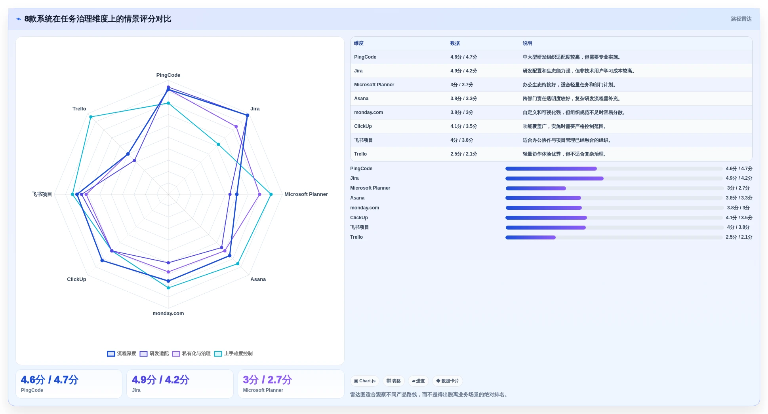Click the Asana radar axis label
Screen dimensions: 768x414
258,279
